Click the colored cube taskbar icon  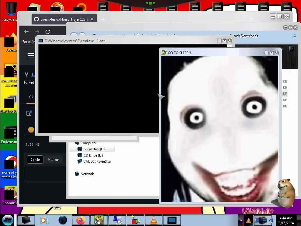135,220
